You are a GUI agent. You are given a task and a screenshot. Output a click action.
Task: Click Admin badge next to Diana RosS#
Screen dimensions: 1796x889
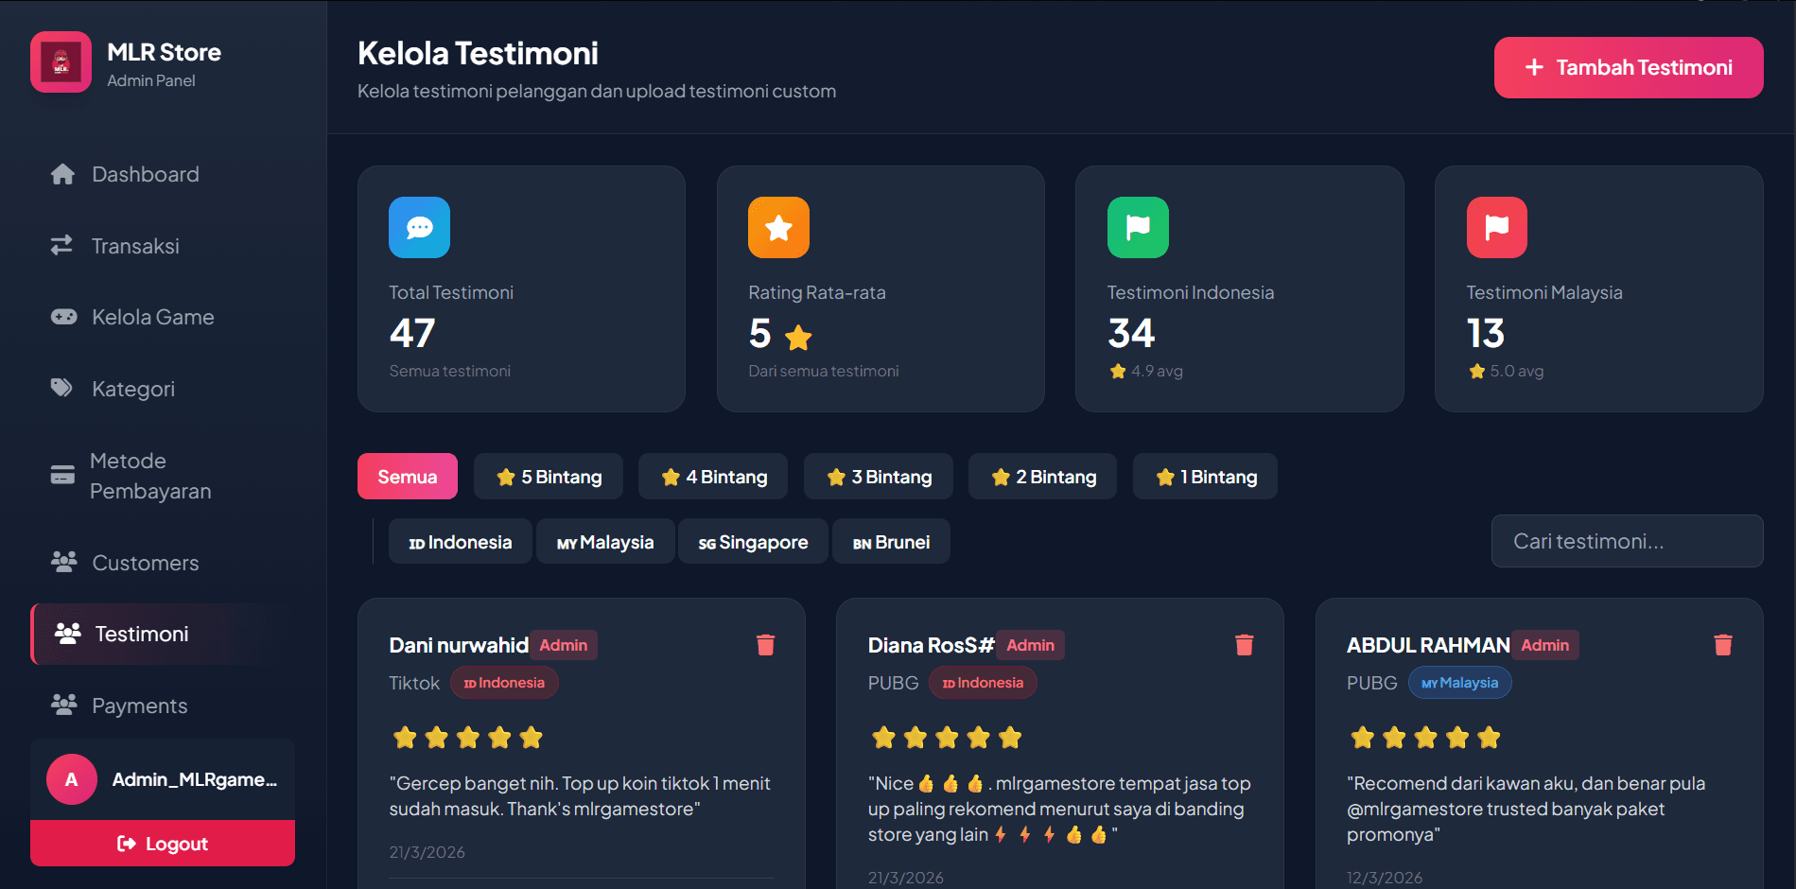point(1030,645)
